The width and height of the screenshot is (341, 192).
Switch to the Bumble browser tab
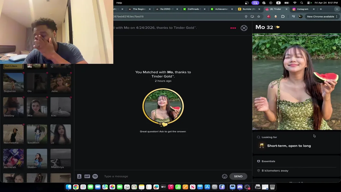tap(249, 9)
